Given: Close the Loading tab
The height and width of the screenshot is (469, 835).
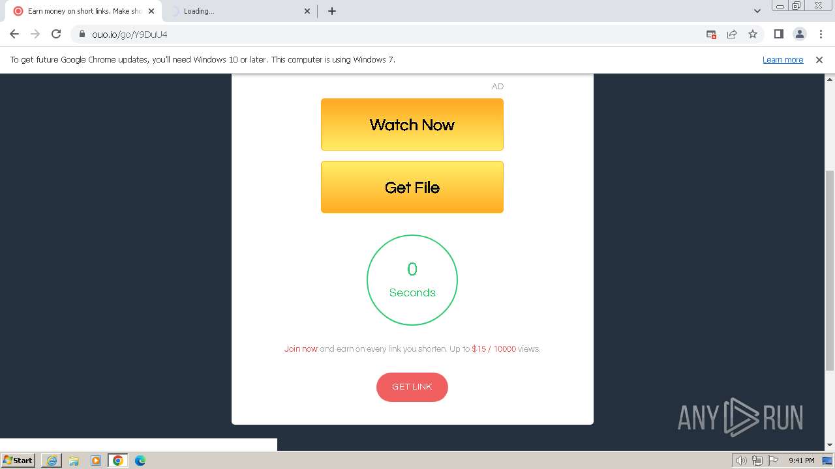Looking at the screenshot, I should click(308, 11).
